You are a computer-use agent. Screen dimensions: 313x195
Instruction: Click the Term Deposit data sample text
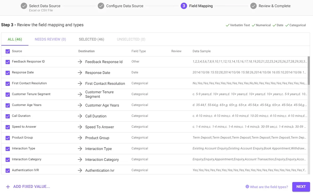click(x=249, y=138)
